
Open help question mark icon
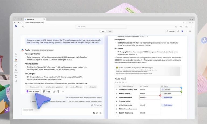192,27
